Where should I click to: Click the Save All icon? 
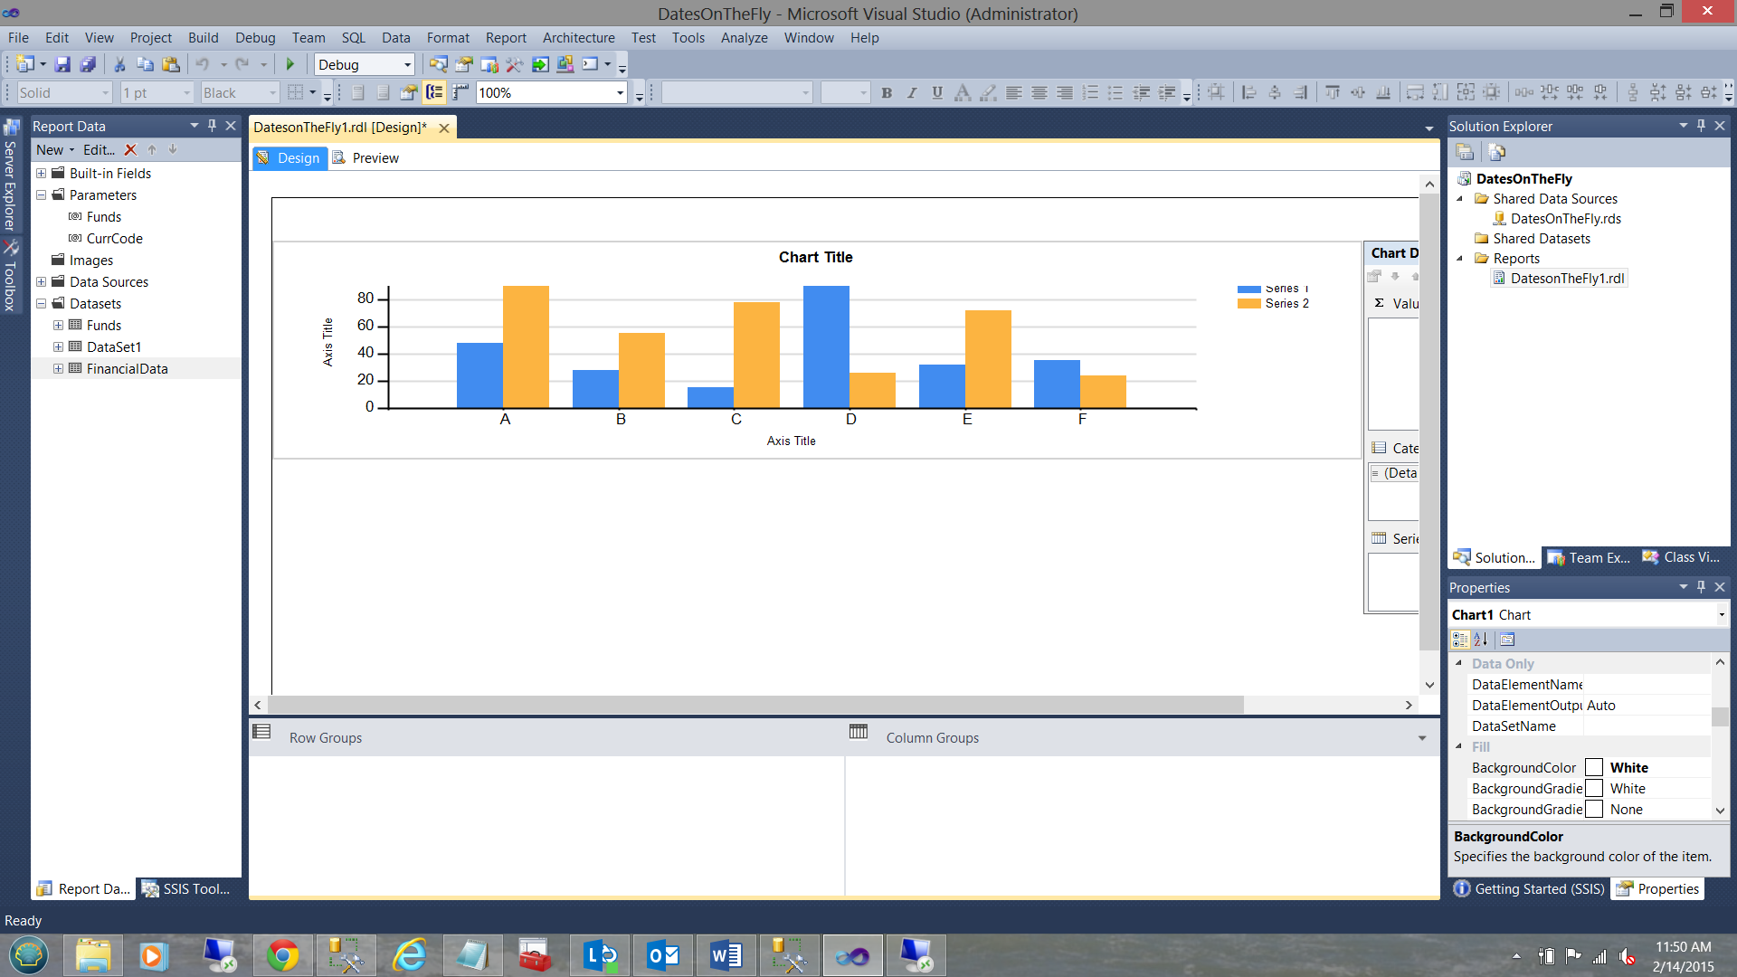(x=88, y=64)
